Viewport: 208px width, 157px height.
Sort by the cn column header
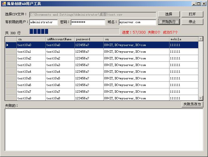click(x=31, y=39)
